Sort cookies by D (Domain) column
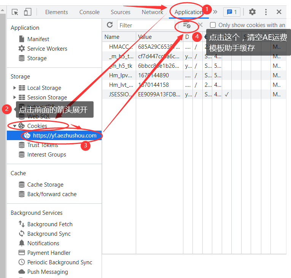This screenshot has height=278, width=291. pyautogui.click(x=188, y=37)
